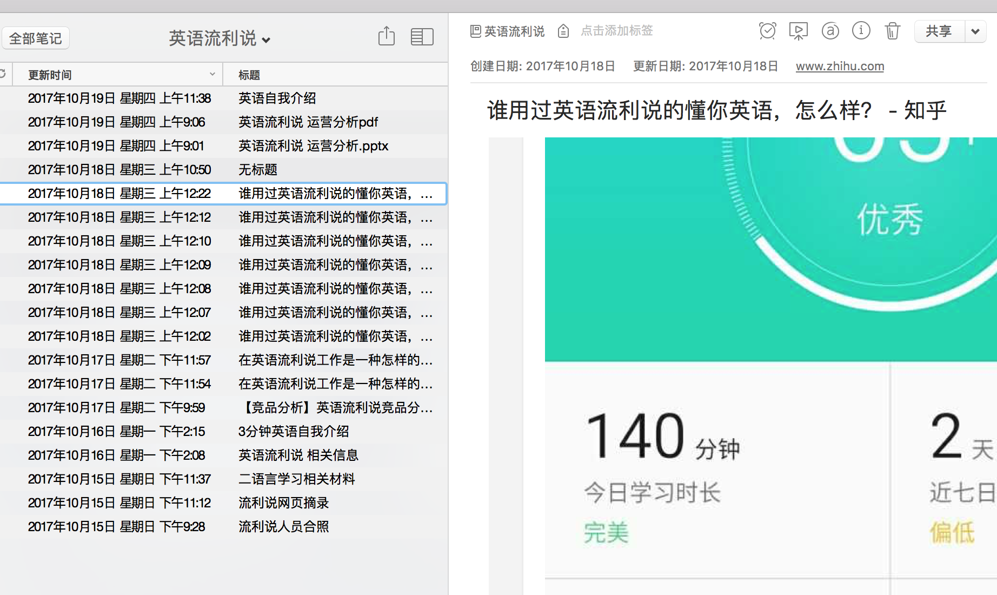
Task: Click the notebook icon next to 英语流利说 in note header
Action: (x=476, y=31)
